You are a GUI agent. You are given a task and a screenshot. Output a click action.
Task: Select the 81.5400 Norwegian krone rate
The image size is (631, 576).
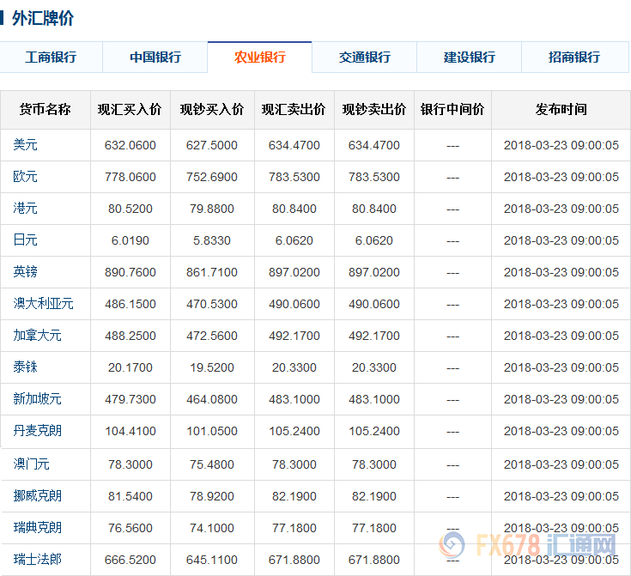pyautogui.click(x=130, y=497)
